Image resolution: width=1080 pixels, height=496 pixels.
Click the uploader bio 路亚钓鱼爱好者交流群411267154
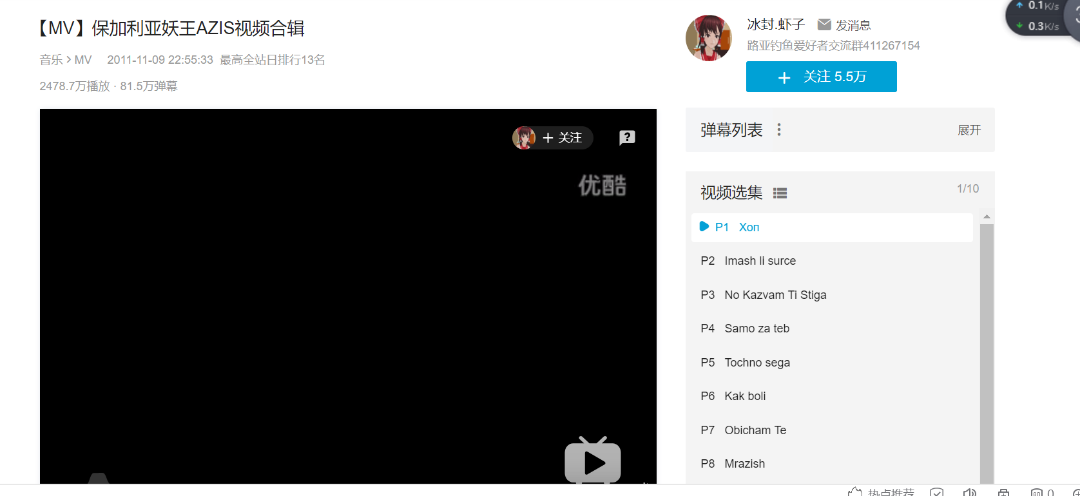point(833,46)
